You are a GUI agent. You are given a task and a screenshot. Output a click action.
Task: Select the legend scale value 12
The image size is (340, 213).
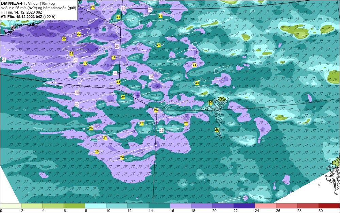pyautogui.click(x=130, y=211)
